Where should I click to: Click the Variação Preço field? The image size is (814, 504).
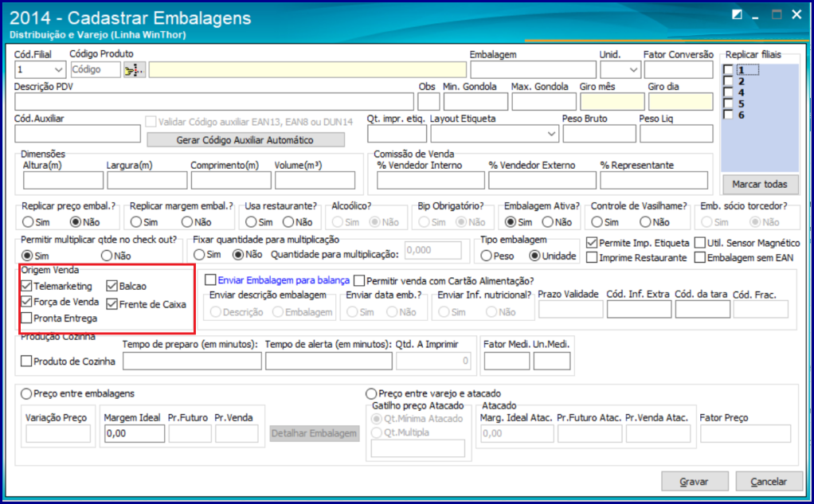58,433
